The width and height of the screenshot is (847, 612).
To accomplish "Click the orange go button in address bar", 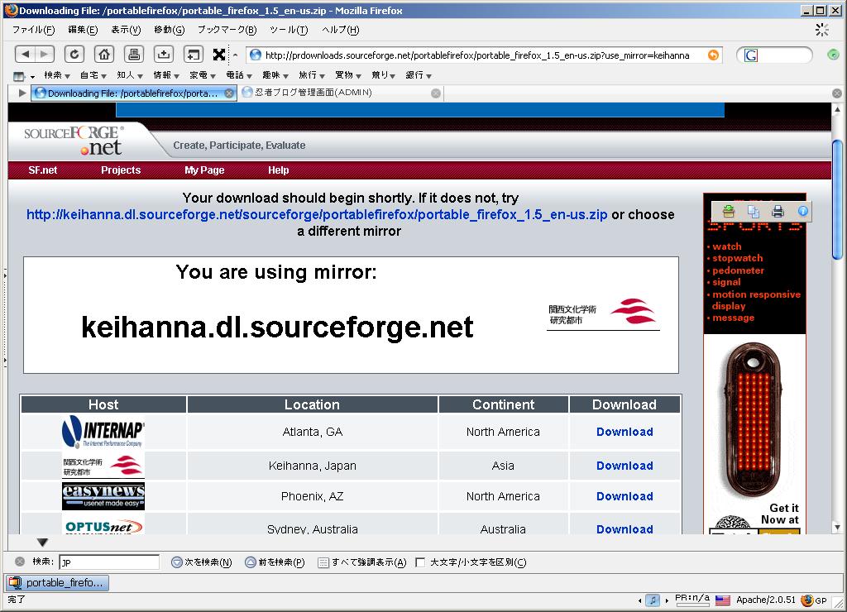I will pyautogui.click(x=713, y=55).
